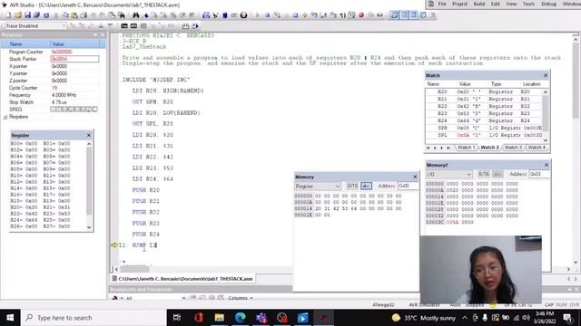Screen dimensions: 581x326
Task: Open the Edit menu
Action: [x=496, y=4]
